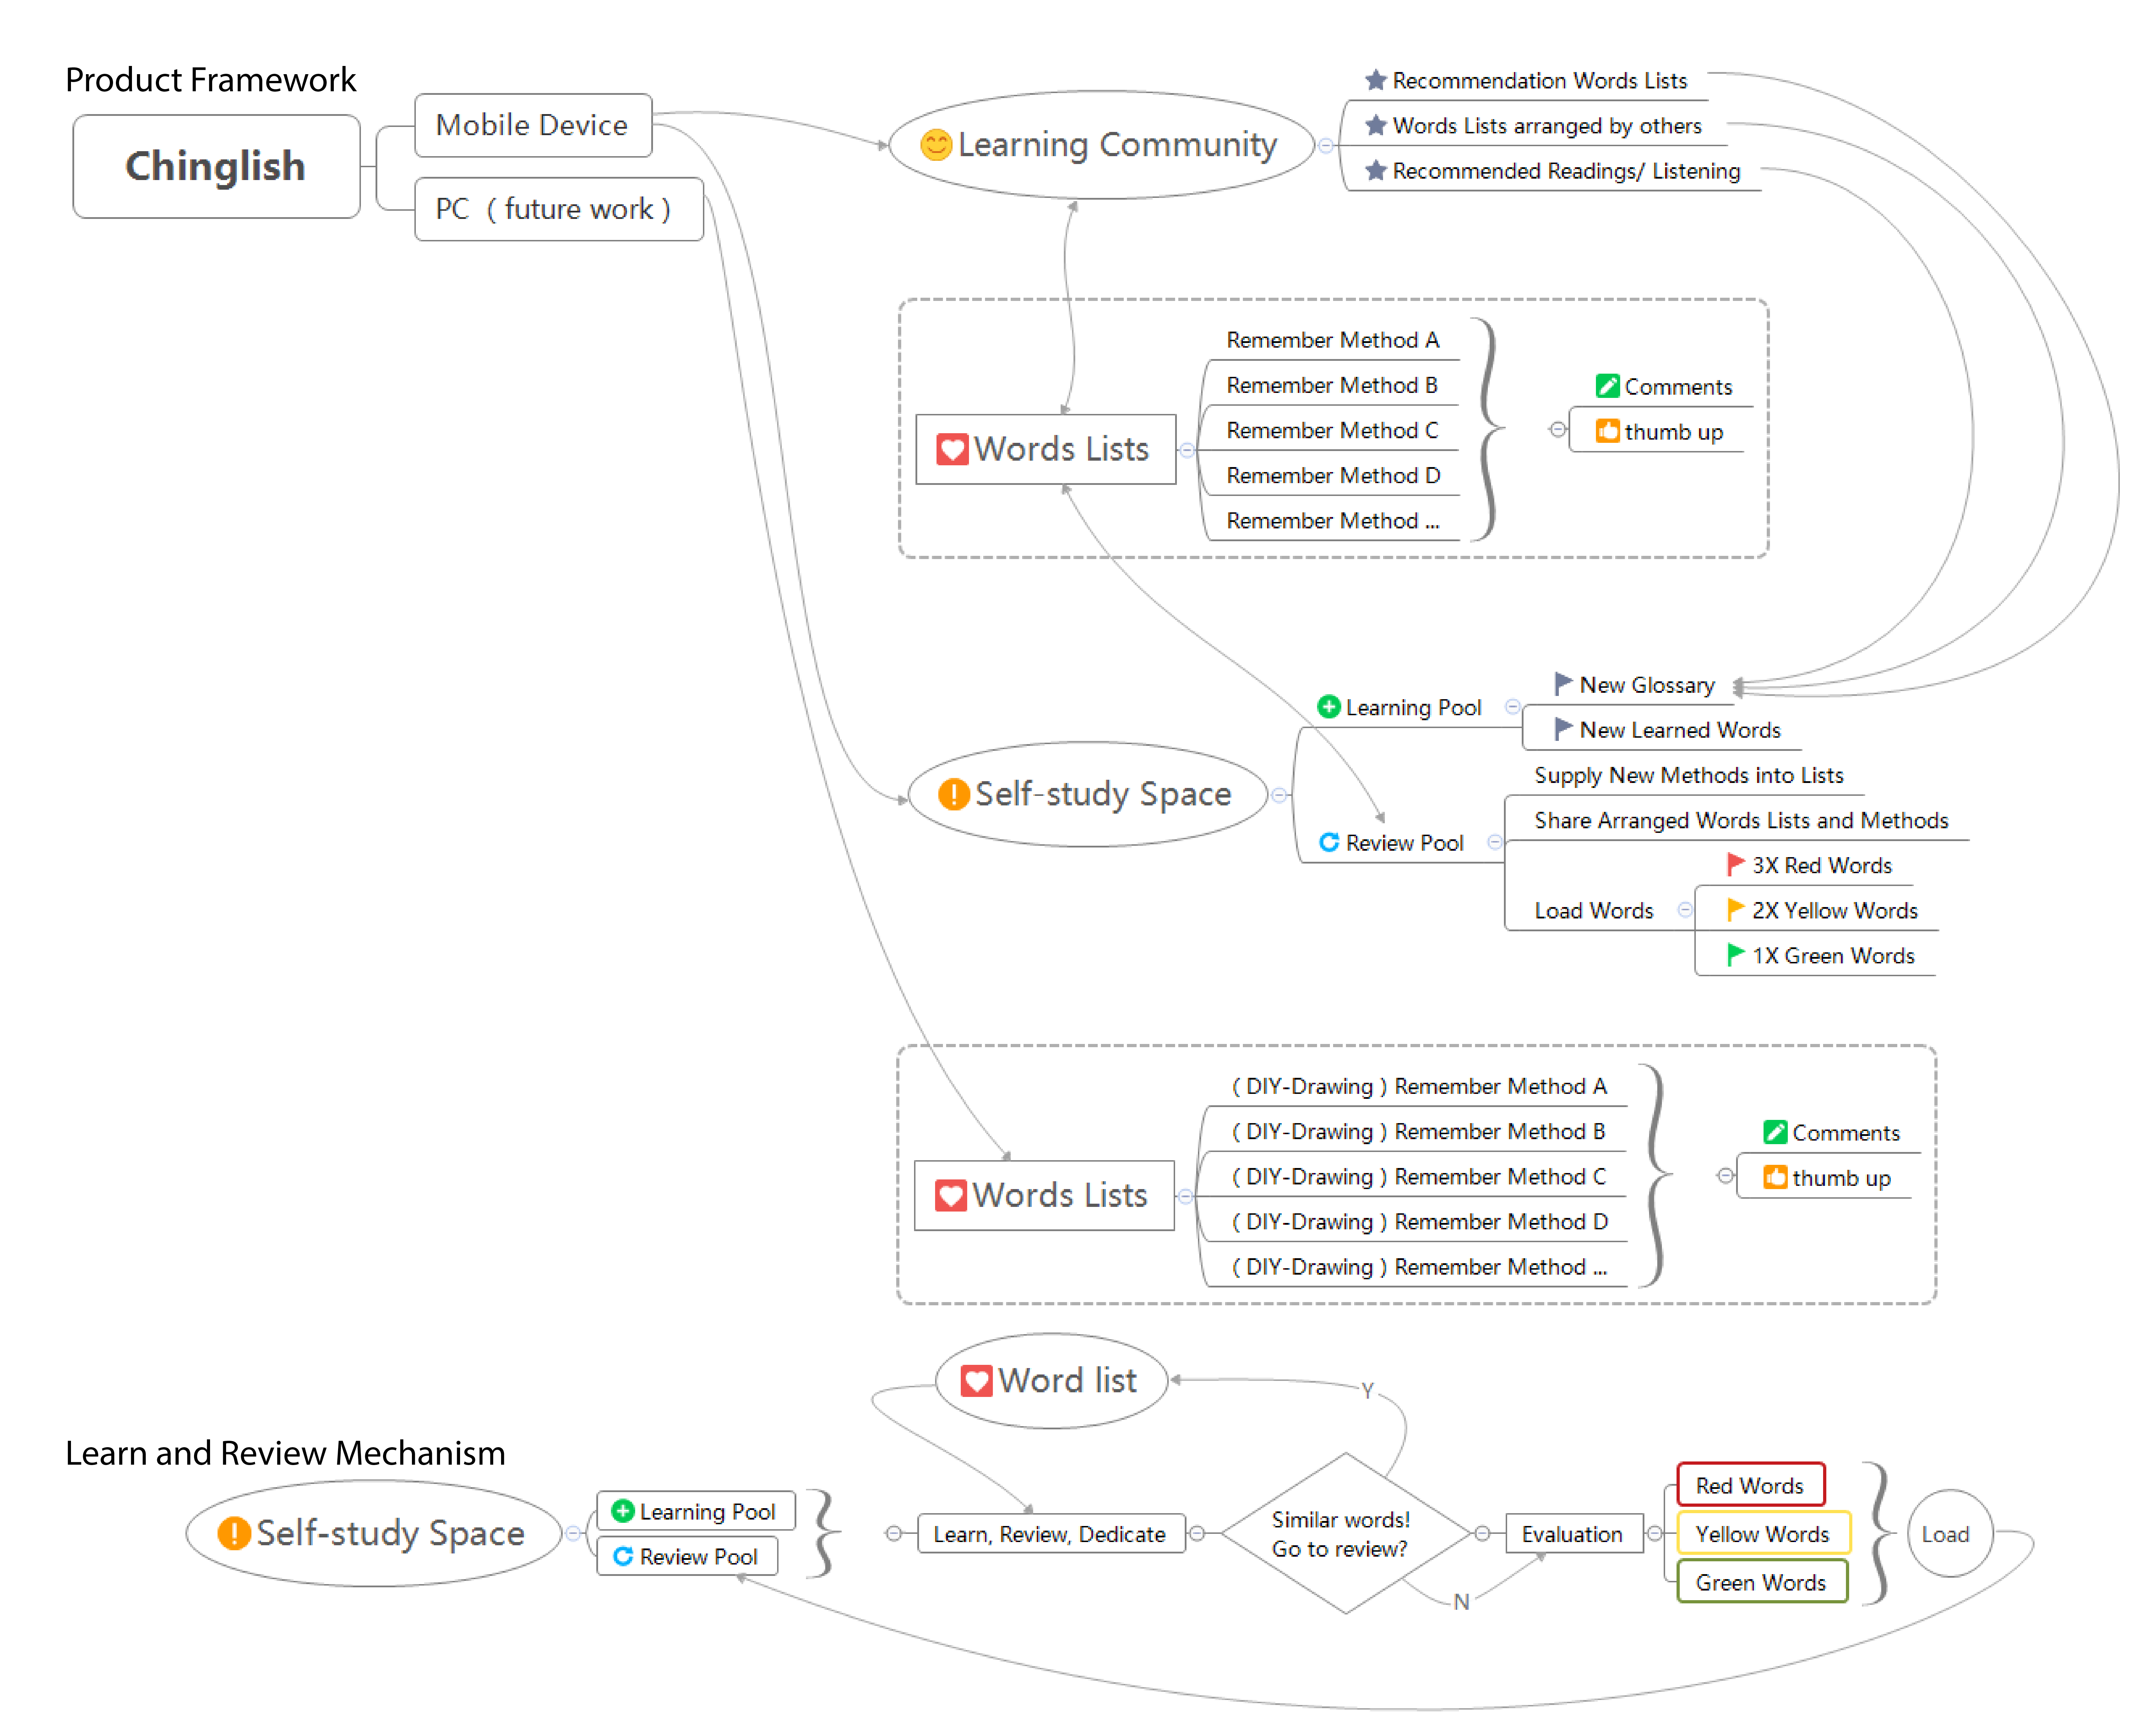Click Supply New Methods into Lists
2143x1736 pixels.
pos(1689,775)
